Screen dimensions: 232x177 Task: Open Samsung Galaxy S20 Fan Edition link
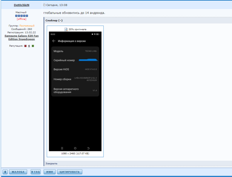click(22, 38)
